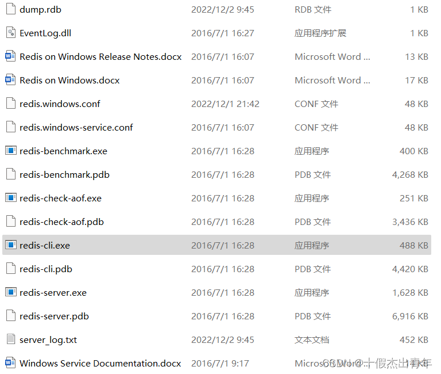Image resolution: width=441 pixels, height=374 pixels.
Task: Select the redis-check-aof.pdb file name
Action: click(x=61, y=222)
